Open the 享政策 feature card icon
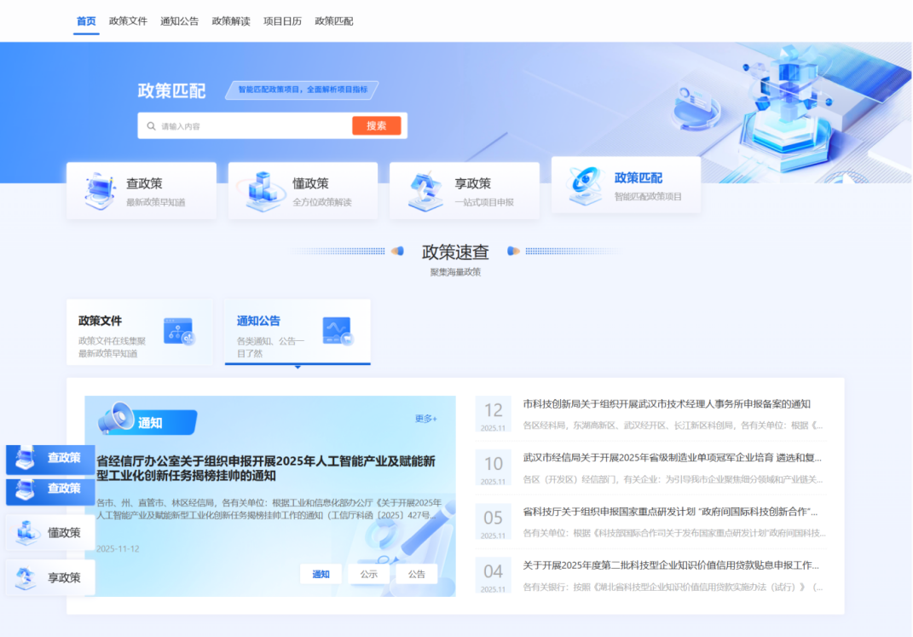The width and height of the screenshot is (913, 637). 424,189
